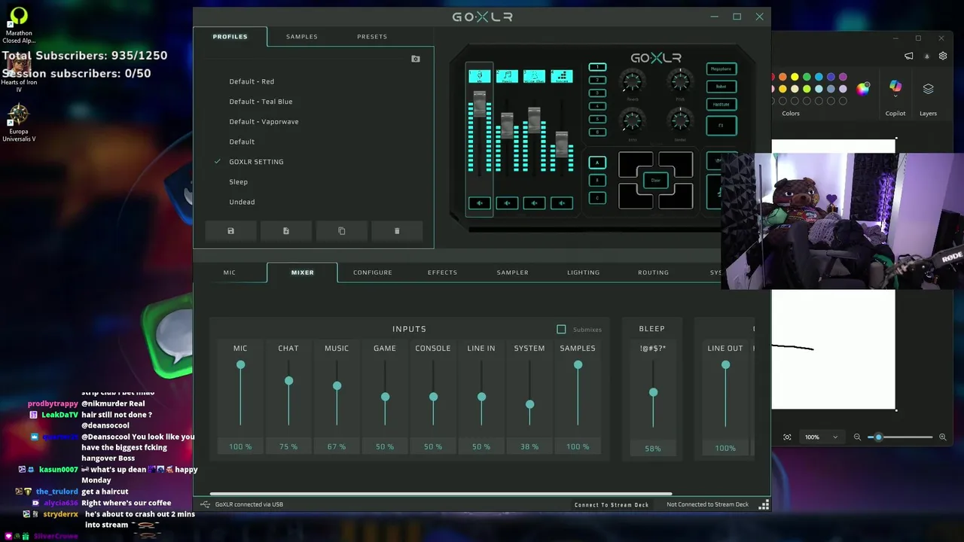Image resolution: width=964 pixels, height=542 pixels.
Task: Switch to the Samples tab
Action: (x=302, y=36)
